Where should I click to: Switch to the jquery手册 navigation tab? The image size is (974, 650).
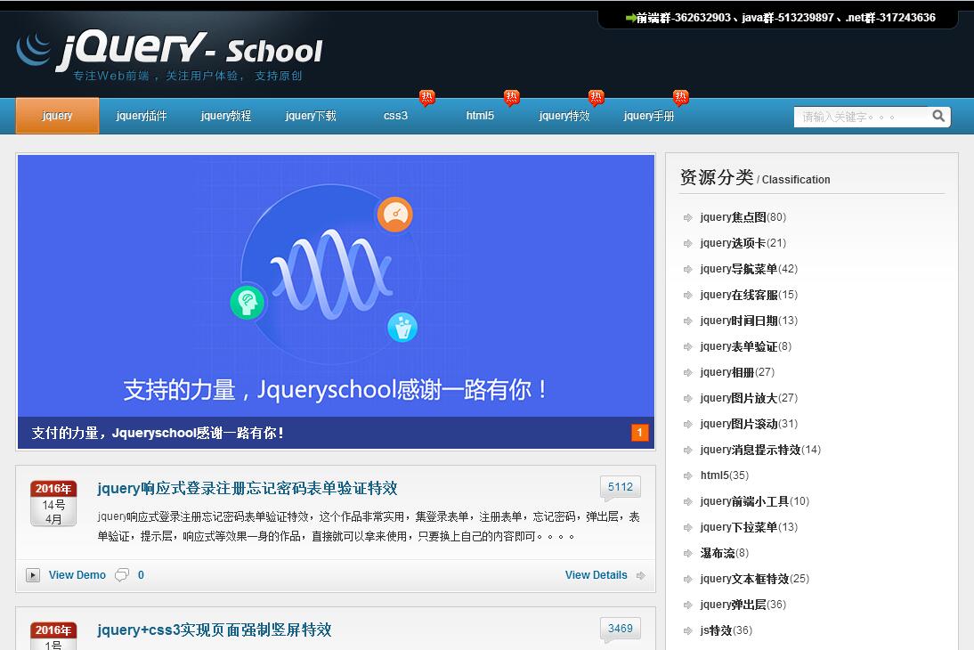pyautogui.click(x=649, y=116)
